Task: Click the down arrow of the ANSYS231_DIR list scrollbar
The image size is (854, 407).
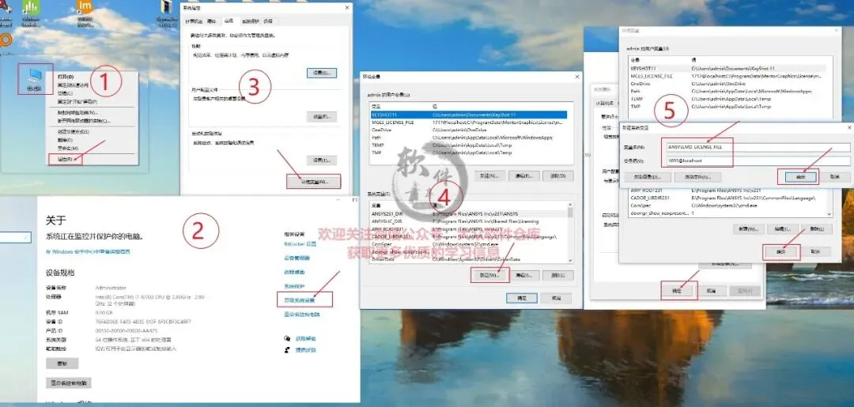Action: 570,260
